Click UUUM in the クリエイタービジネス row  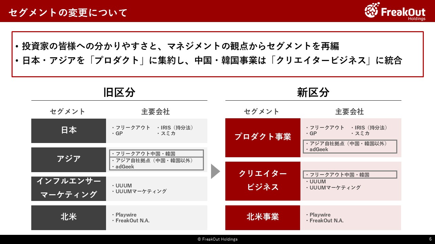pos(318,182)
